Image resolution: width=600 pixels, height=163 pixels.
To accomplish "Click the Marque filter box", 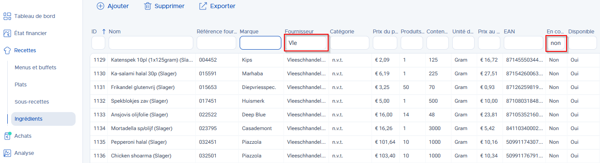I will pos(260,43).
